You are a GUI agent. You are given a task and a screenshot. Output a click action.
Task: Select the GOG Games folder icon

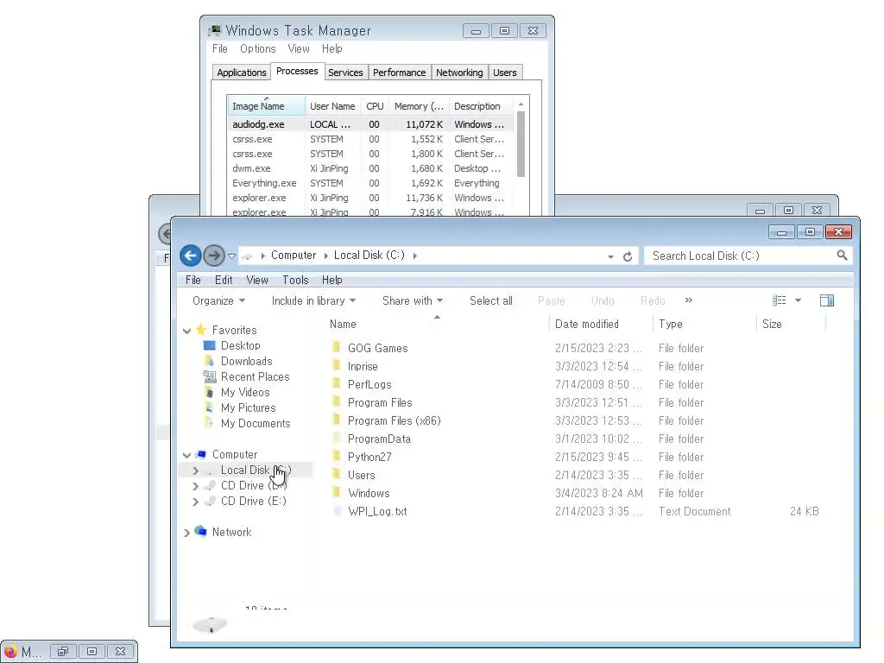337,347
